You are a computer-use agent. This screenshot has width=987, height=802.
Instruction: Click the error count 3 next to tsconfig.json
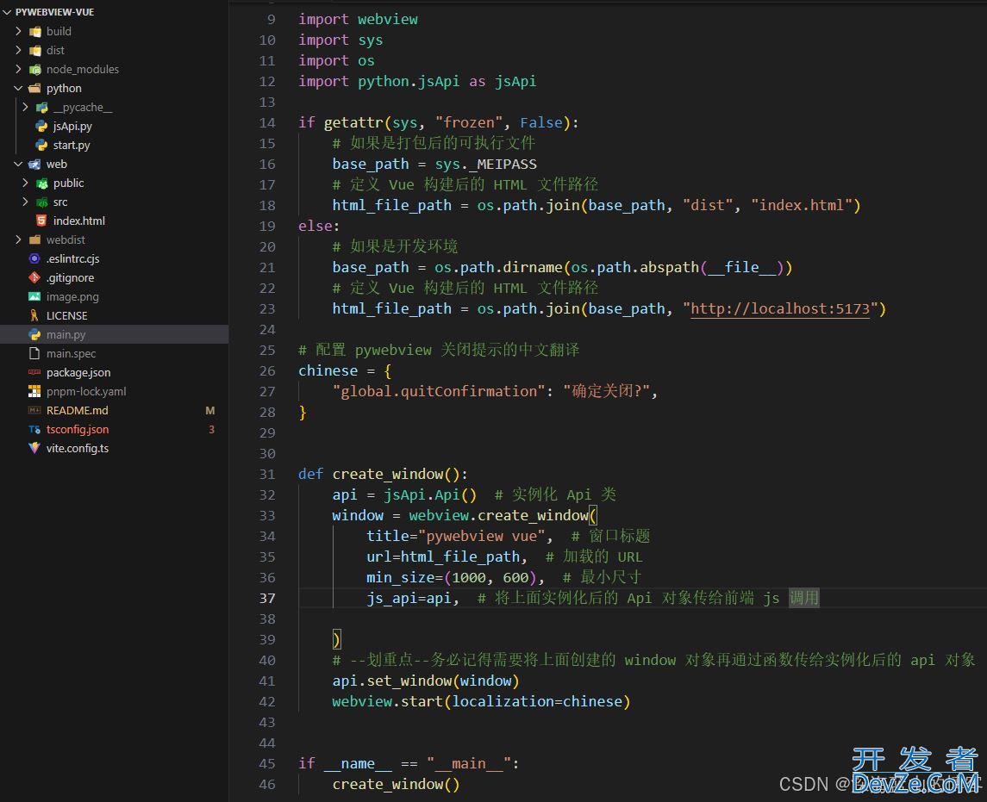211,429
